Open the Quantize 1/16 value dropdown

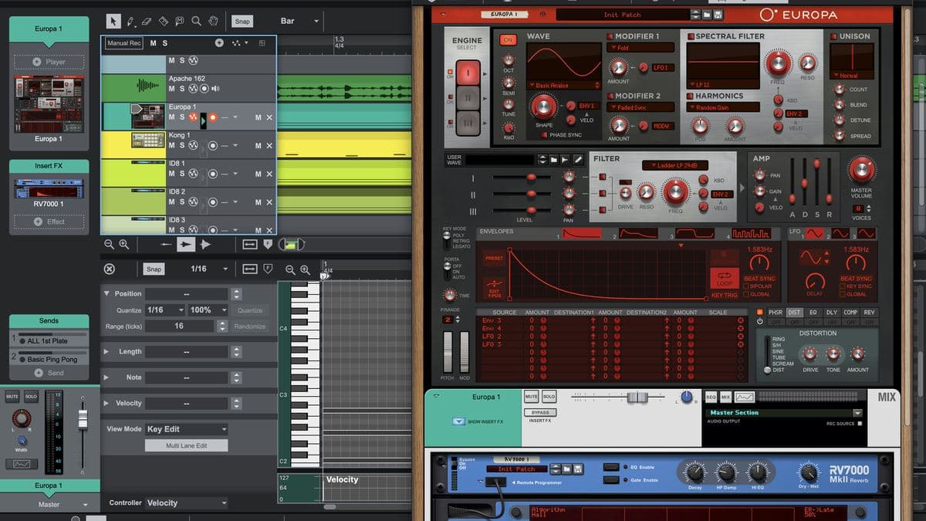click(x=166, y=310)
